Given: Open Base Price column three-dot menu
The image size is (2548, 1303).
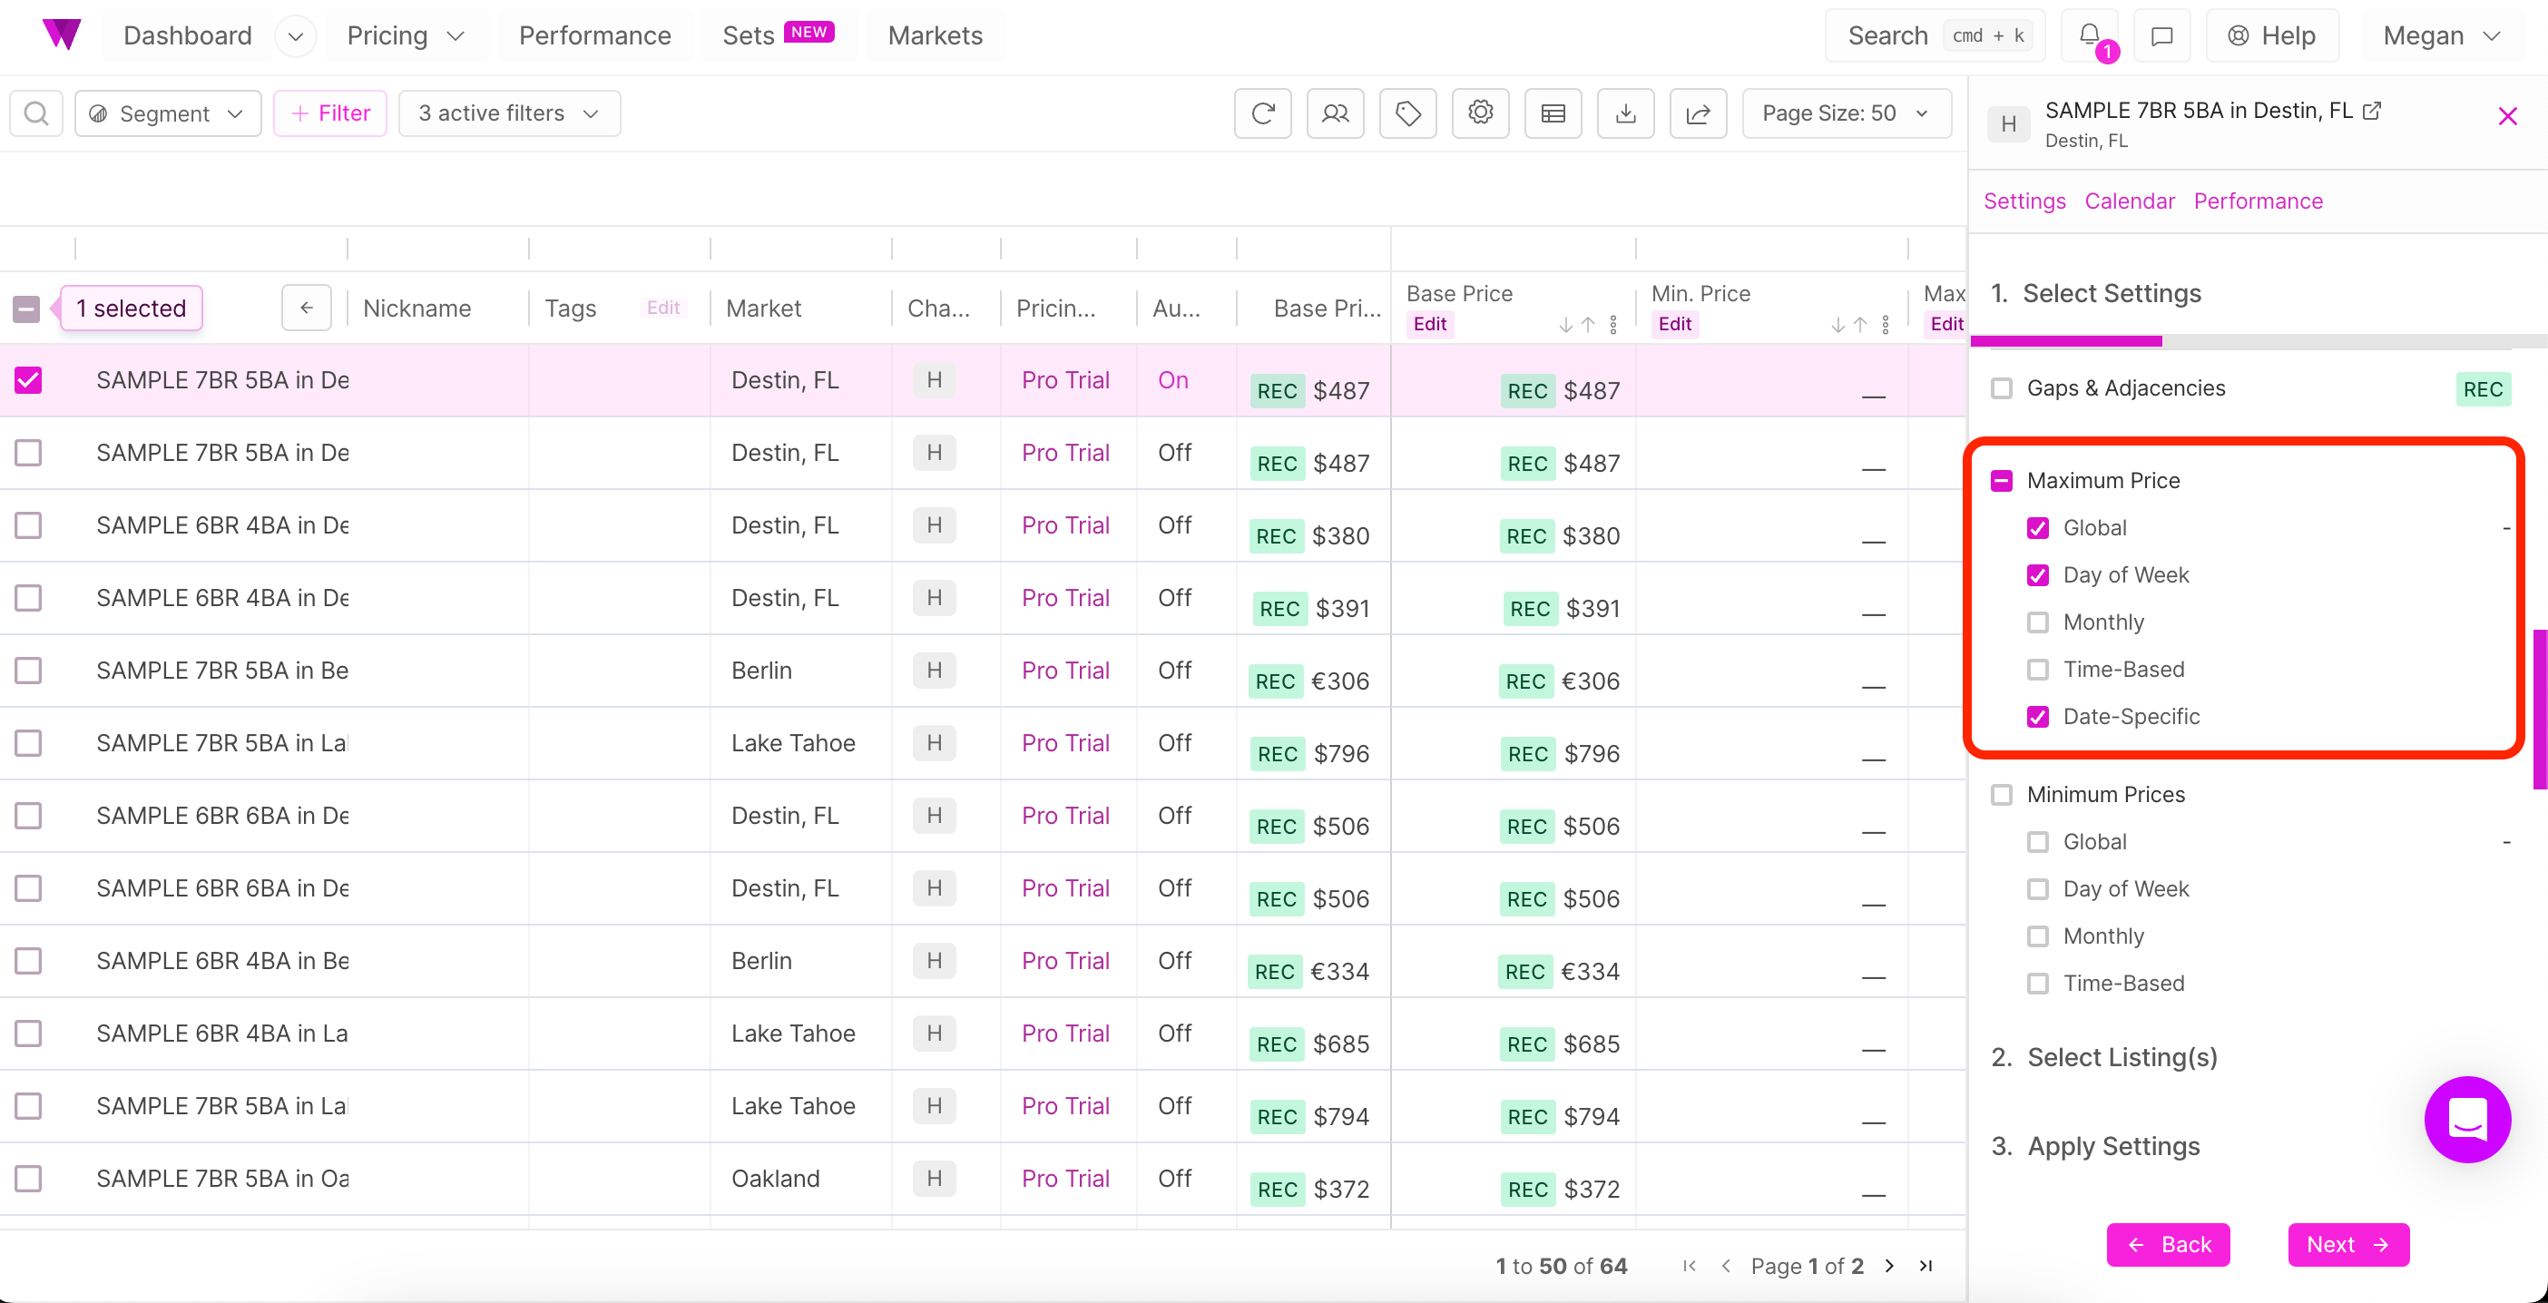Looking at the screenshot, I should click(x=1613, y=325).
